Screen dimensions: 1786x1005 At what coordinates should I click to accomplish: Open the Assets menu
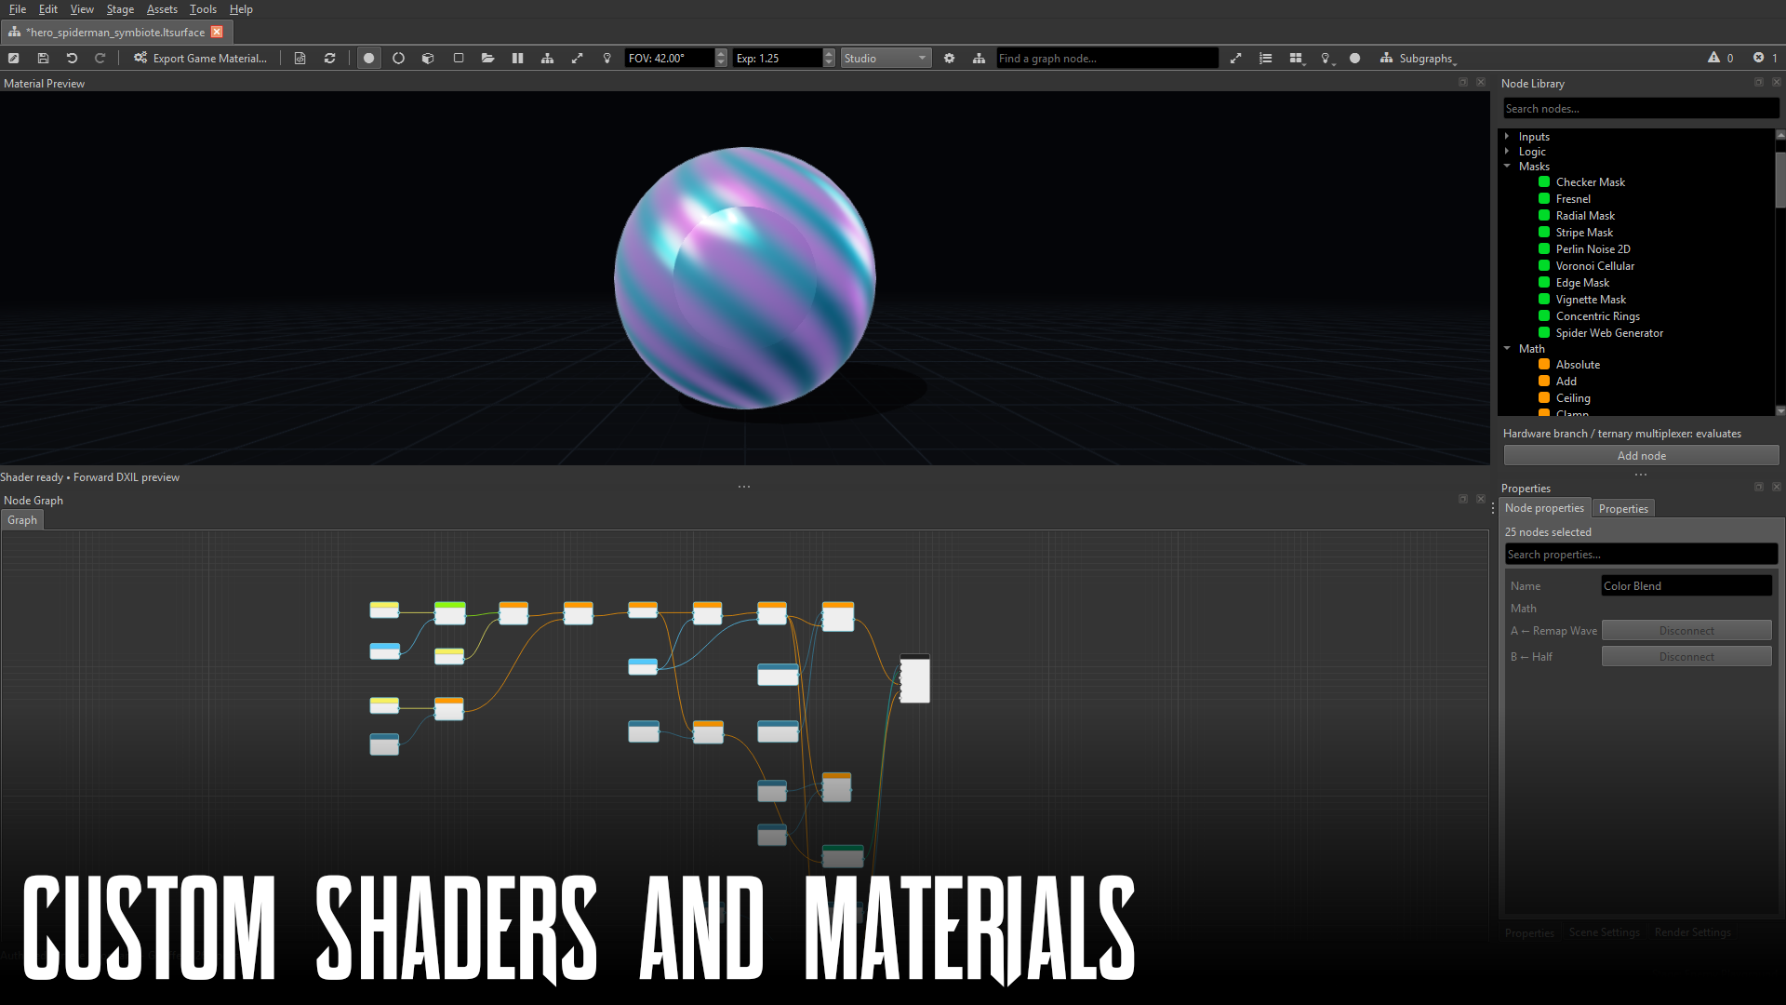(162, 9)
